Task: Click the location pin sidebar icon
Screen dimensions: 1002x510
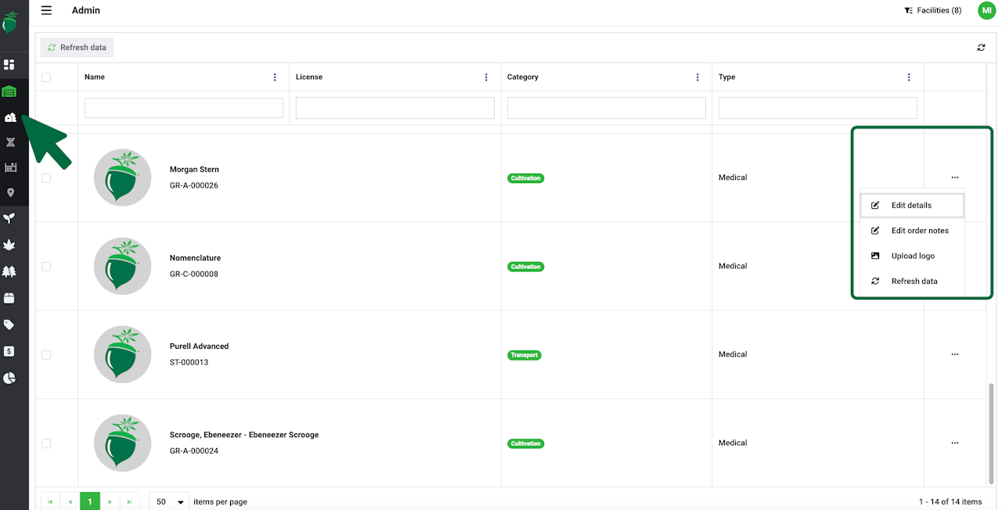Action: pyautogui.click(x=10, y=192)
